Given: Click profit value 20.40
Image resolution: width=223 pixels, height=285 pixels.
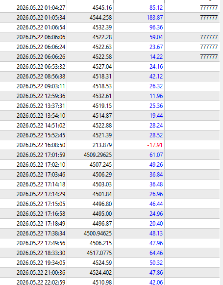Looking at the screenshot, I should tap(156, 224).
